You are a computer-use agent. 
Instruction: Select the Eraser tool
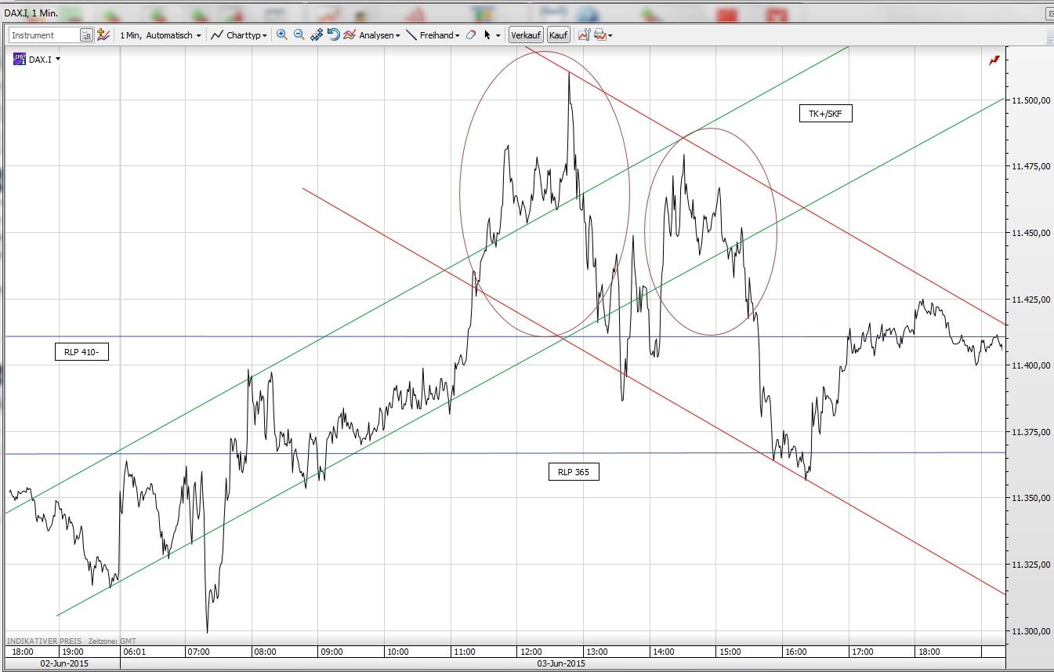click(x=471, y=35)
